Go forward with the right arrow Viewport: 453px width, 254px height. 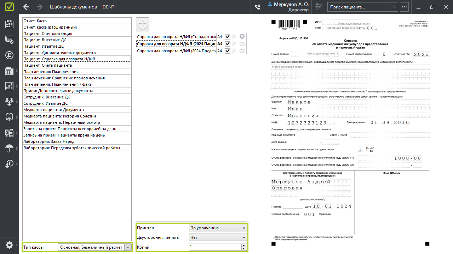[40, 7]
